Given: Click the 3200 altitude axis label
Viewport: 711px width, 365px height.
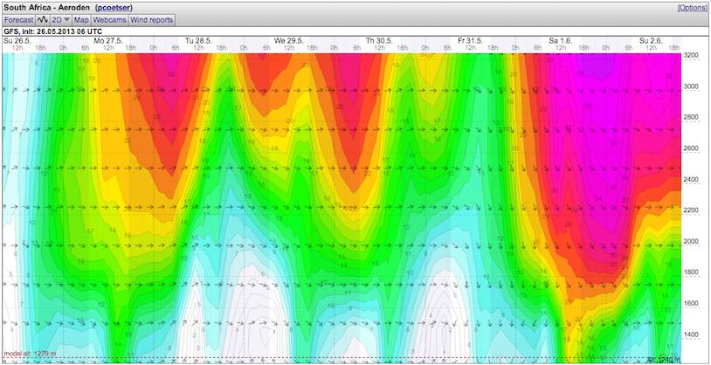Looking at the screenshot, I should click(x=690, y=55).
